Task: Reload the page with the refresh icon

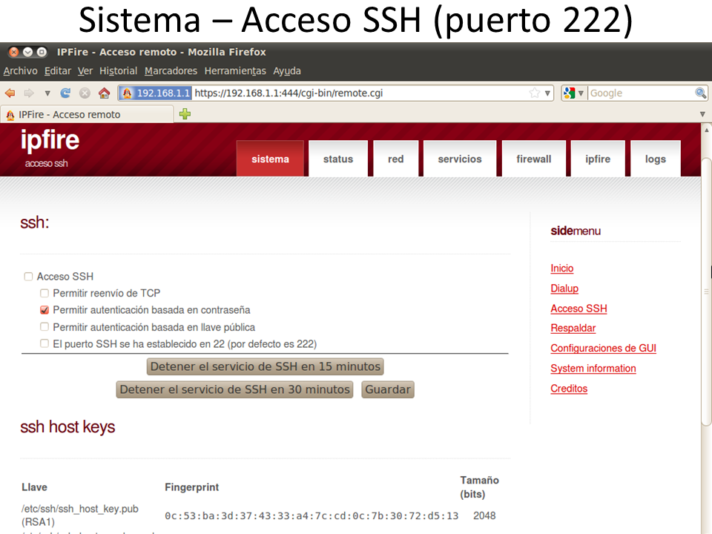Action: tap(65, 93)
